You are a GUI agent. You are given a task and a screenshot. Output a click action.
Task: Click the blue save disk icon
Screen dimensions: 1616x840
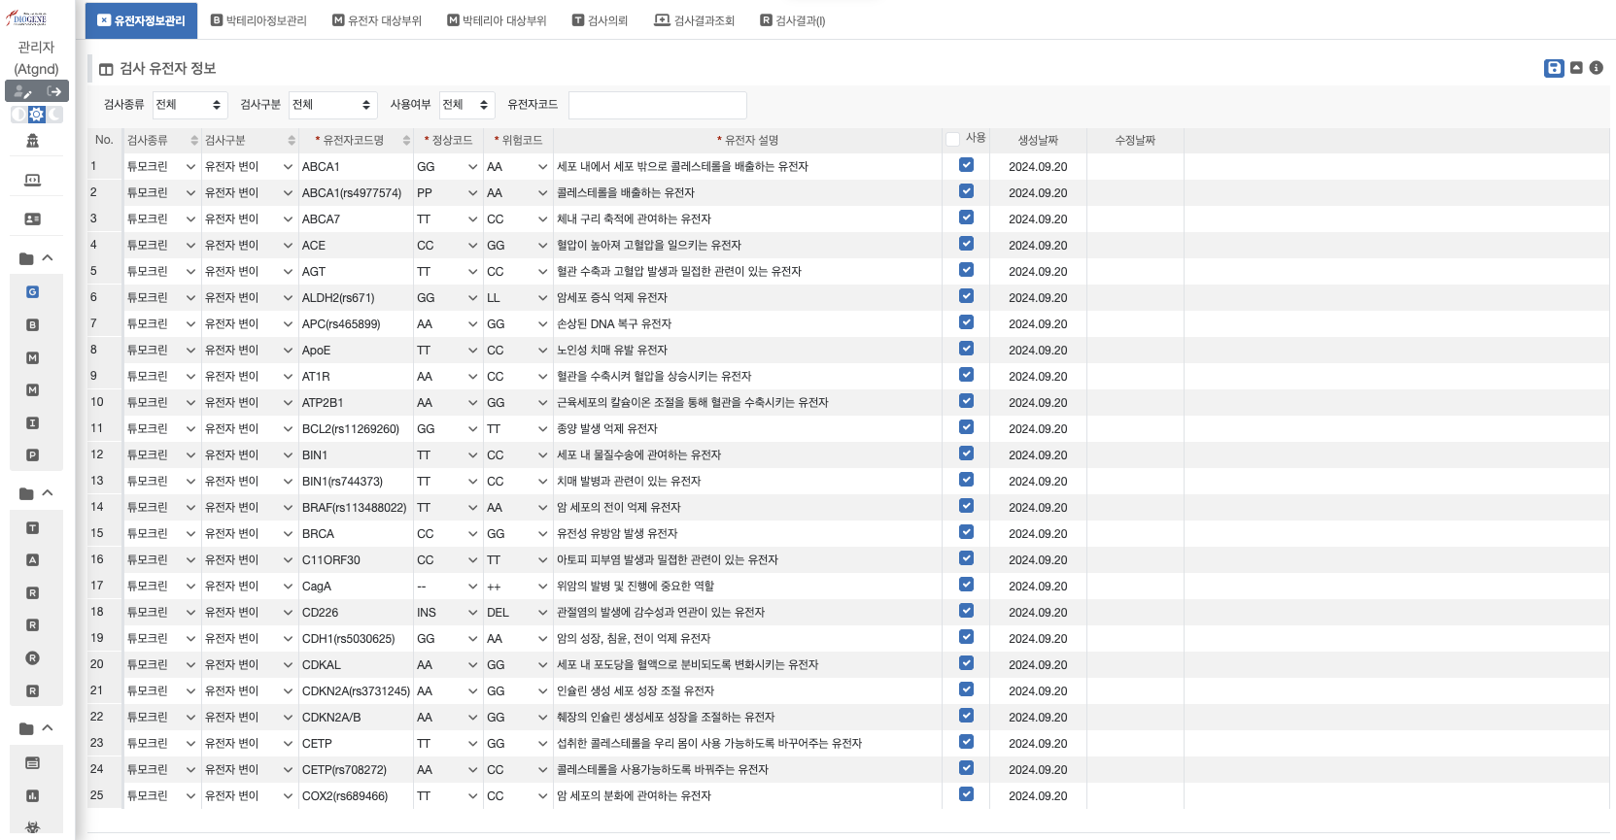tap(1554, 68)
